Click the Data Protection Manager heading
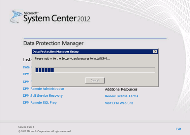Viewport: 190px width, 135px height. pyautogui.click(x=53, y=43)
